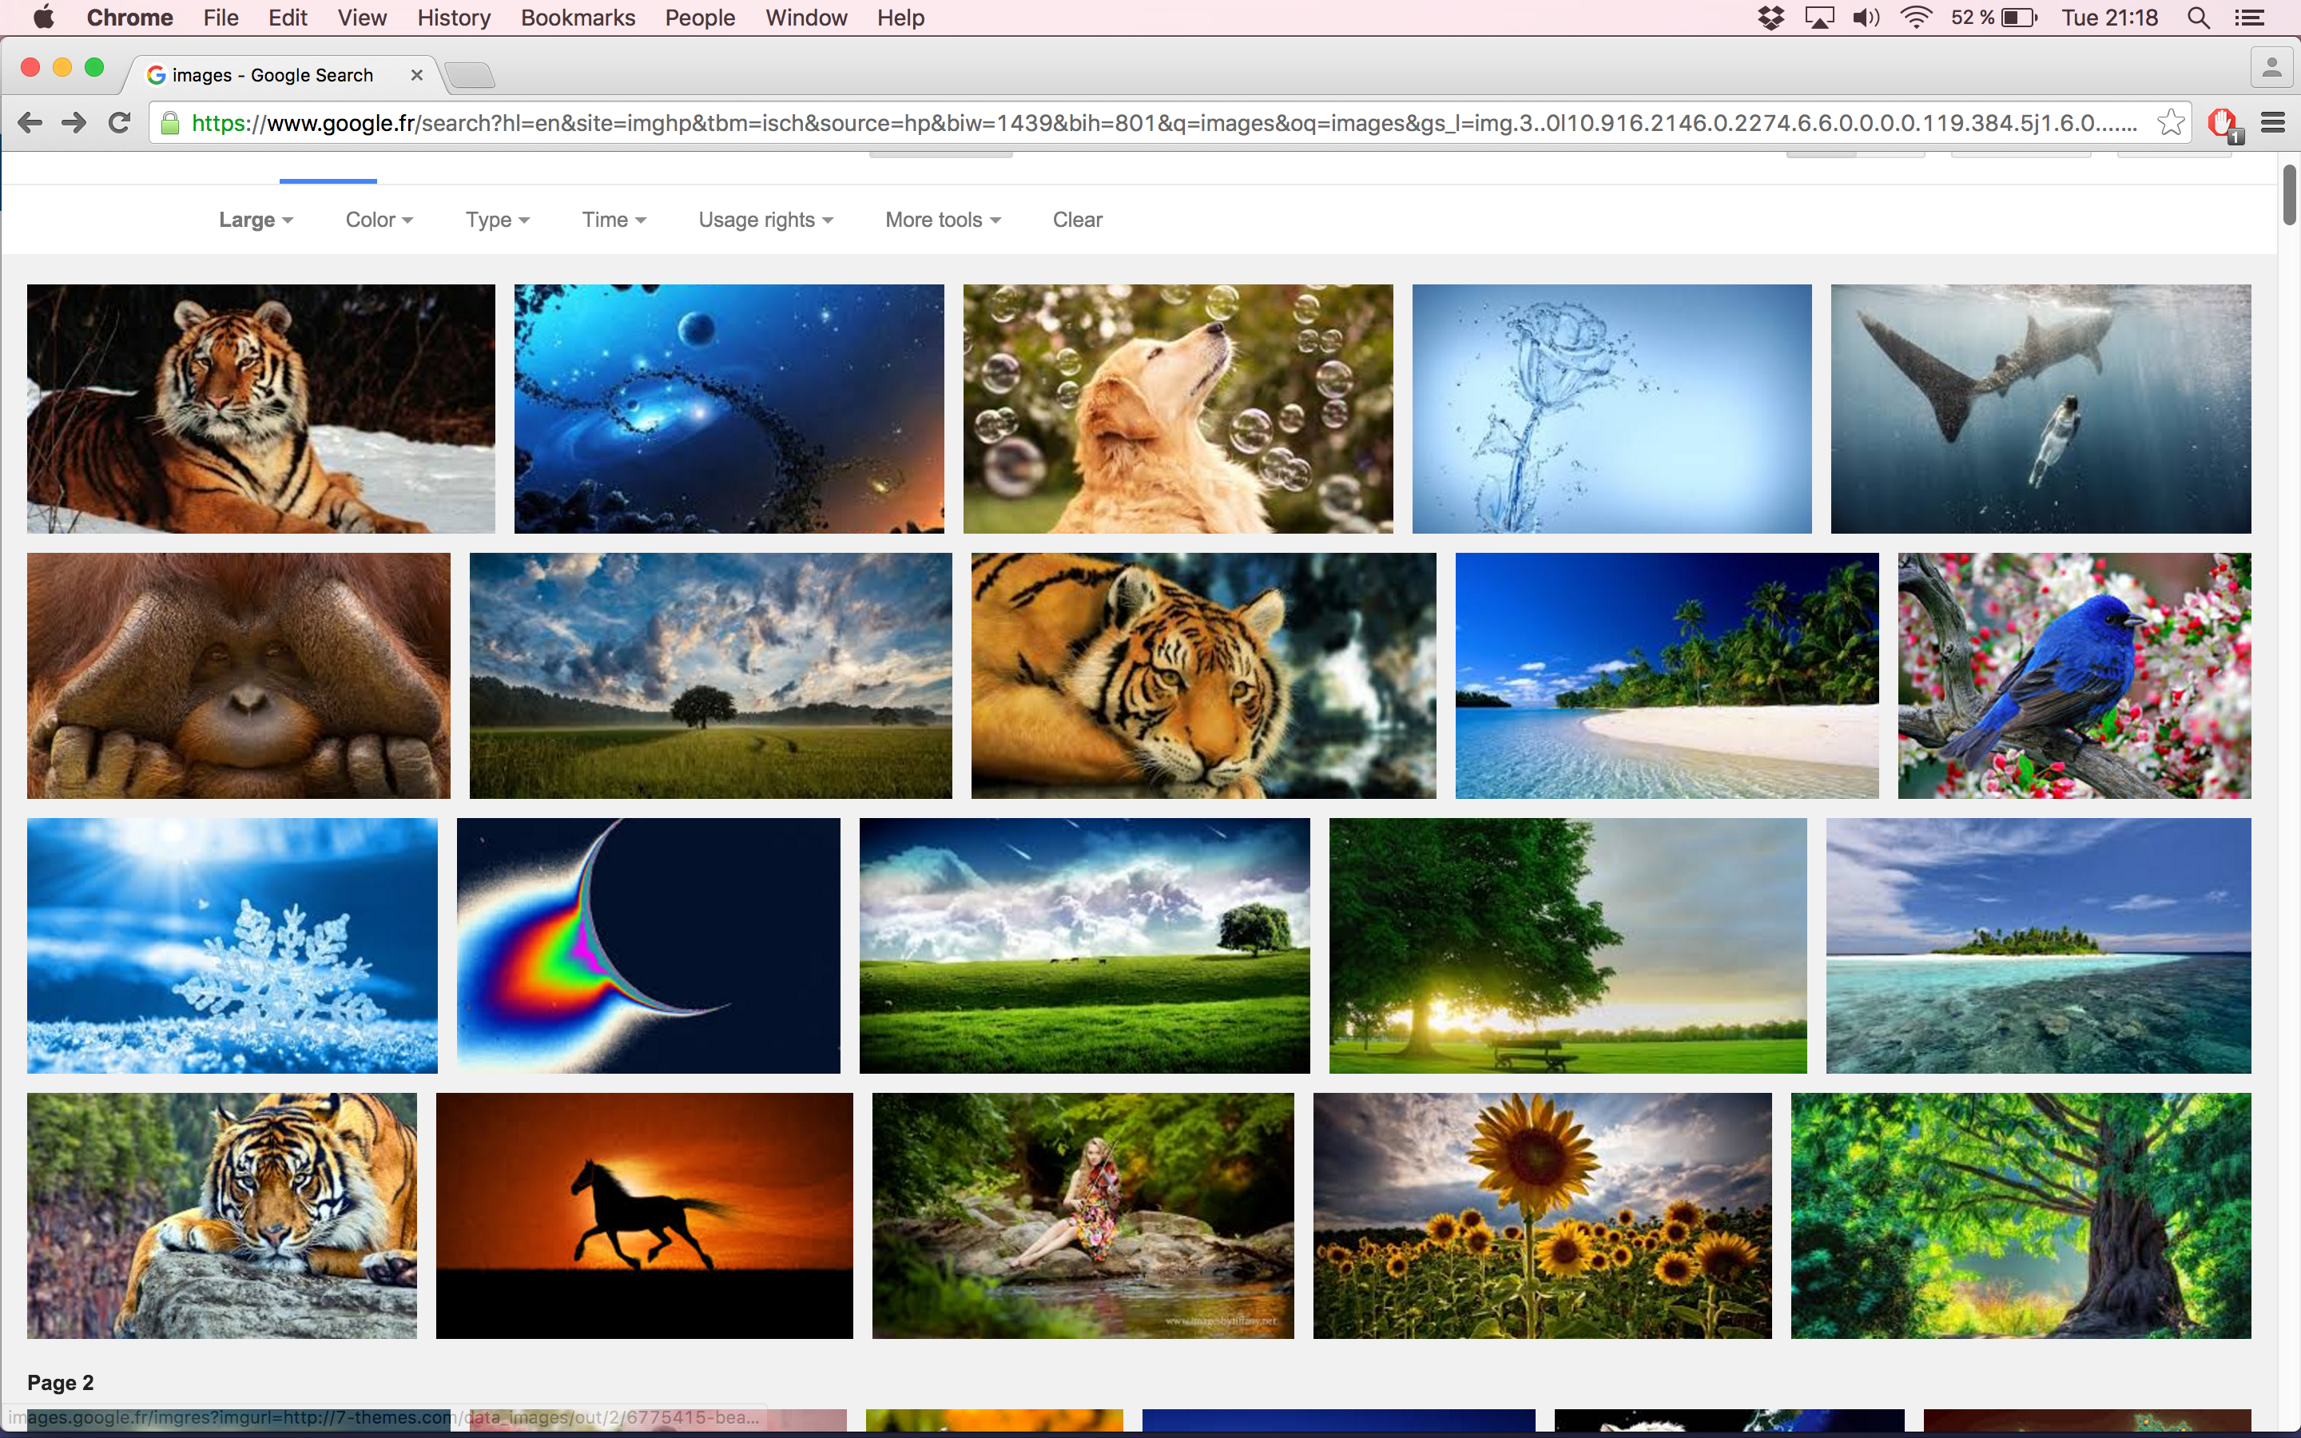Go forward with the forward arrow
This screenshot has width=2301, height=1438.
pos(74,123)
